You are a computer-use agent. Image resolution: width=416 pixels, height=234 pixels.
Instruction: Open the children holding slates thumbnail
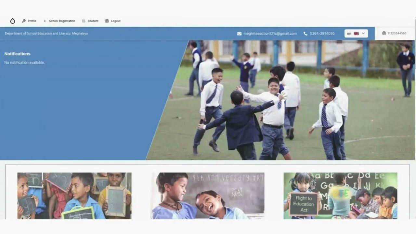[x=74, y=196]
